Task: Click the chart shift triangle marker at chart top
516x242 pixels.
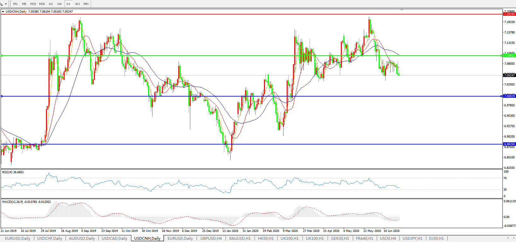Action: 402,10
